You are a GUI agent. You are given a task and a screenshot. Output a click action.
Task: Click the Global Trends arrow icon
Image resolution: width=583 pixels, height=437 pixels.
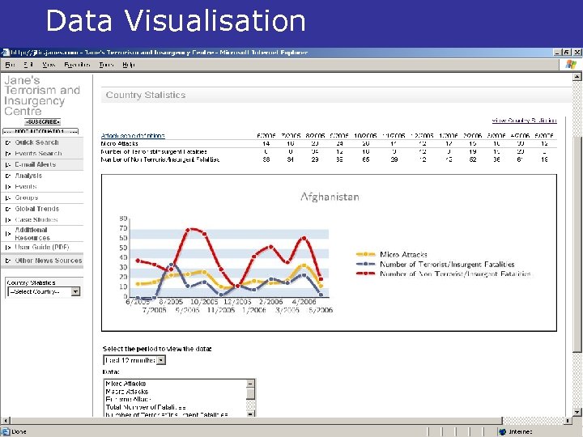(x=8, y=210)
